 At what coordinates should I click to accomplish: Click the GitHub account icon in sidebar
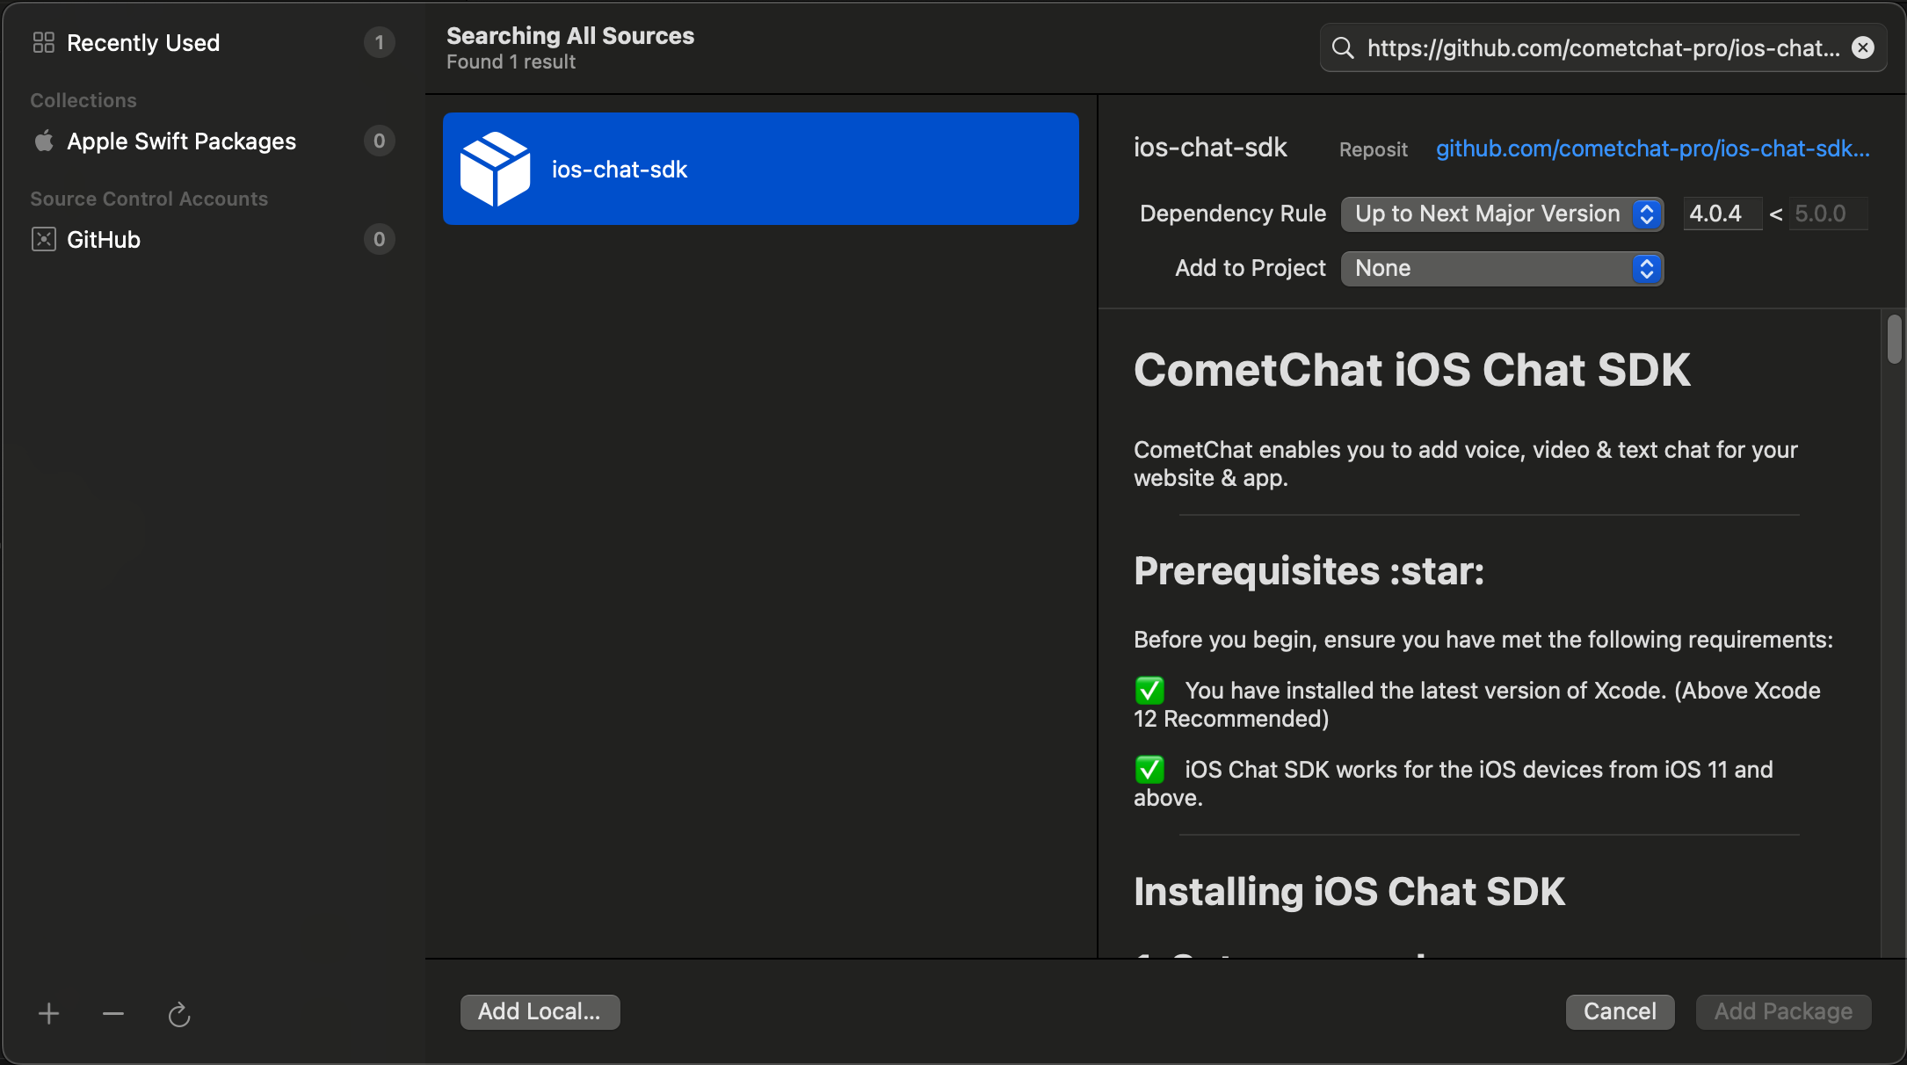click(44, 239)
